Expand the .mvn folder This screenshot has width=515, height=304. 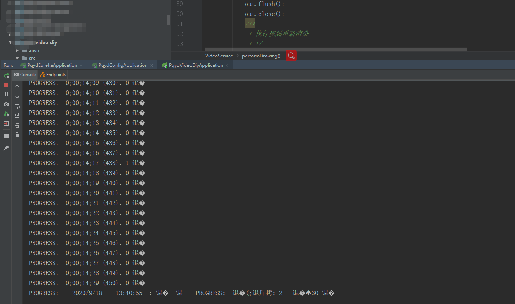pyautogui.click(x=17, y=50)
